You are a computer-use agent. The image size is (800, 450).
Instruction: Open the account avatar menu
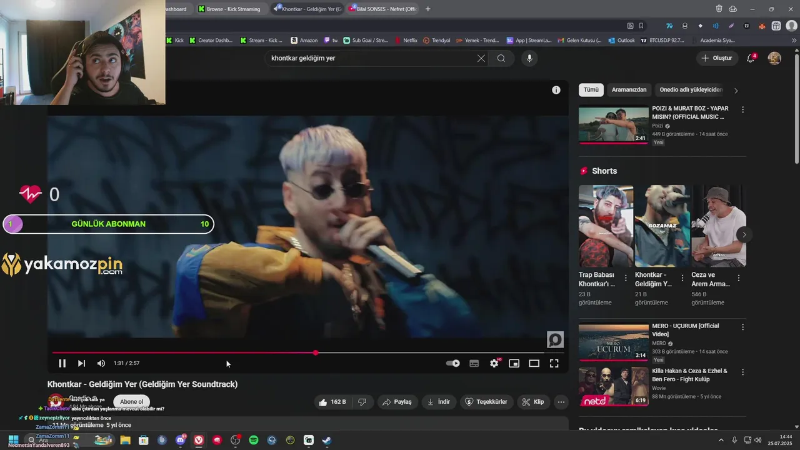pyautogui.click(x=774, y=58)
